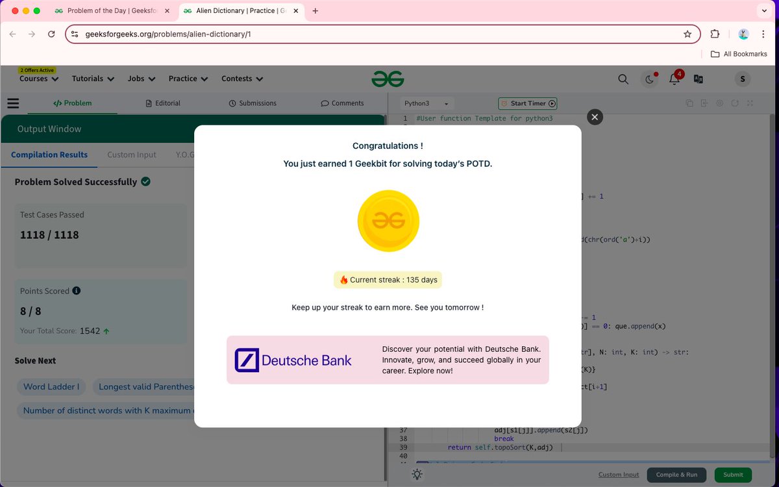The image size is (779, 487).
Task: Expand the Courses dropdown menu
Action: 39,79
